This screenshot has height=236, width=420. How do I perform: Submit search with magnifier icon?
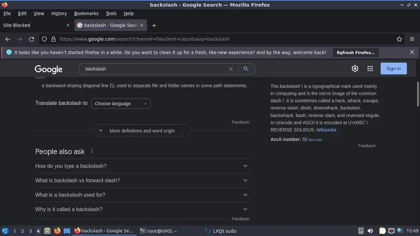[x=246, y=69]
